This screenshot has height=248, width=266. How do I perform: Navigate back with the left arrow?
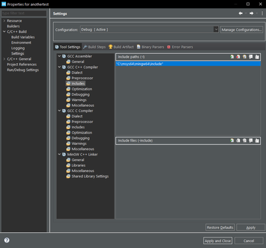click(241, 13)
